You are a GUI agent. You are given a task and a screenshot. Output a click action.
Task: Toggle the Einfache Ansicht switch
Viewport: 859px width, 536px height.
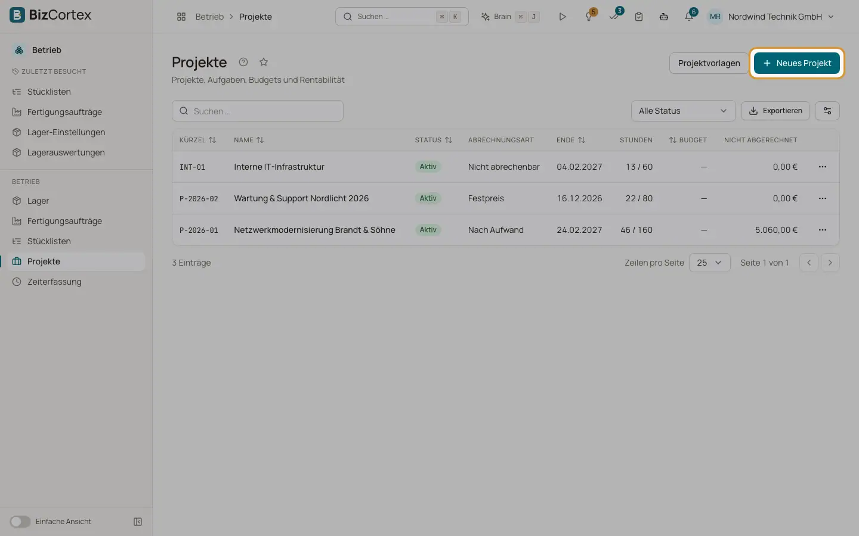[20, 522]
